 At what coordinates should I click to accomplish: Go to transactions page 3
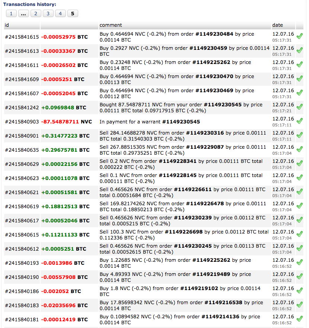click(x=48, y=14)
